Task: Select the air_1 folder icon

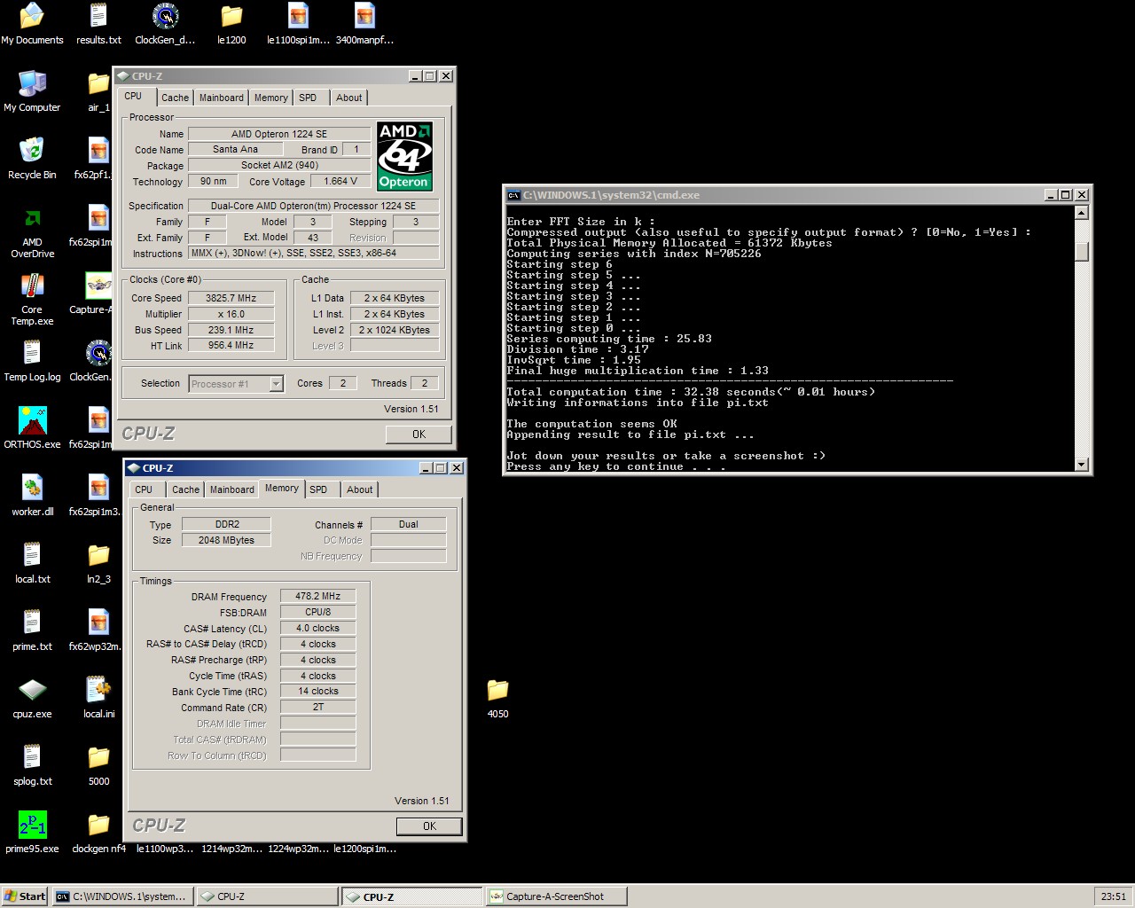Action: (98, 83)
